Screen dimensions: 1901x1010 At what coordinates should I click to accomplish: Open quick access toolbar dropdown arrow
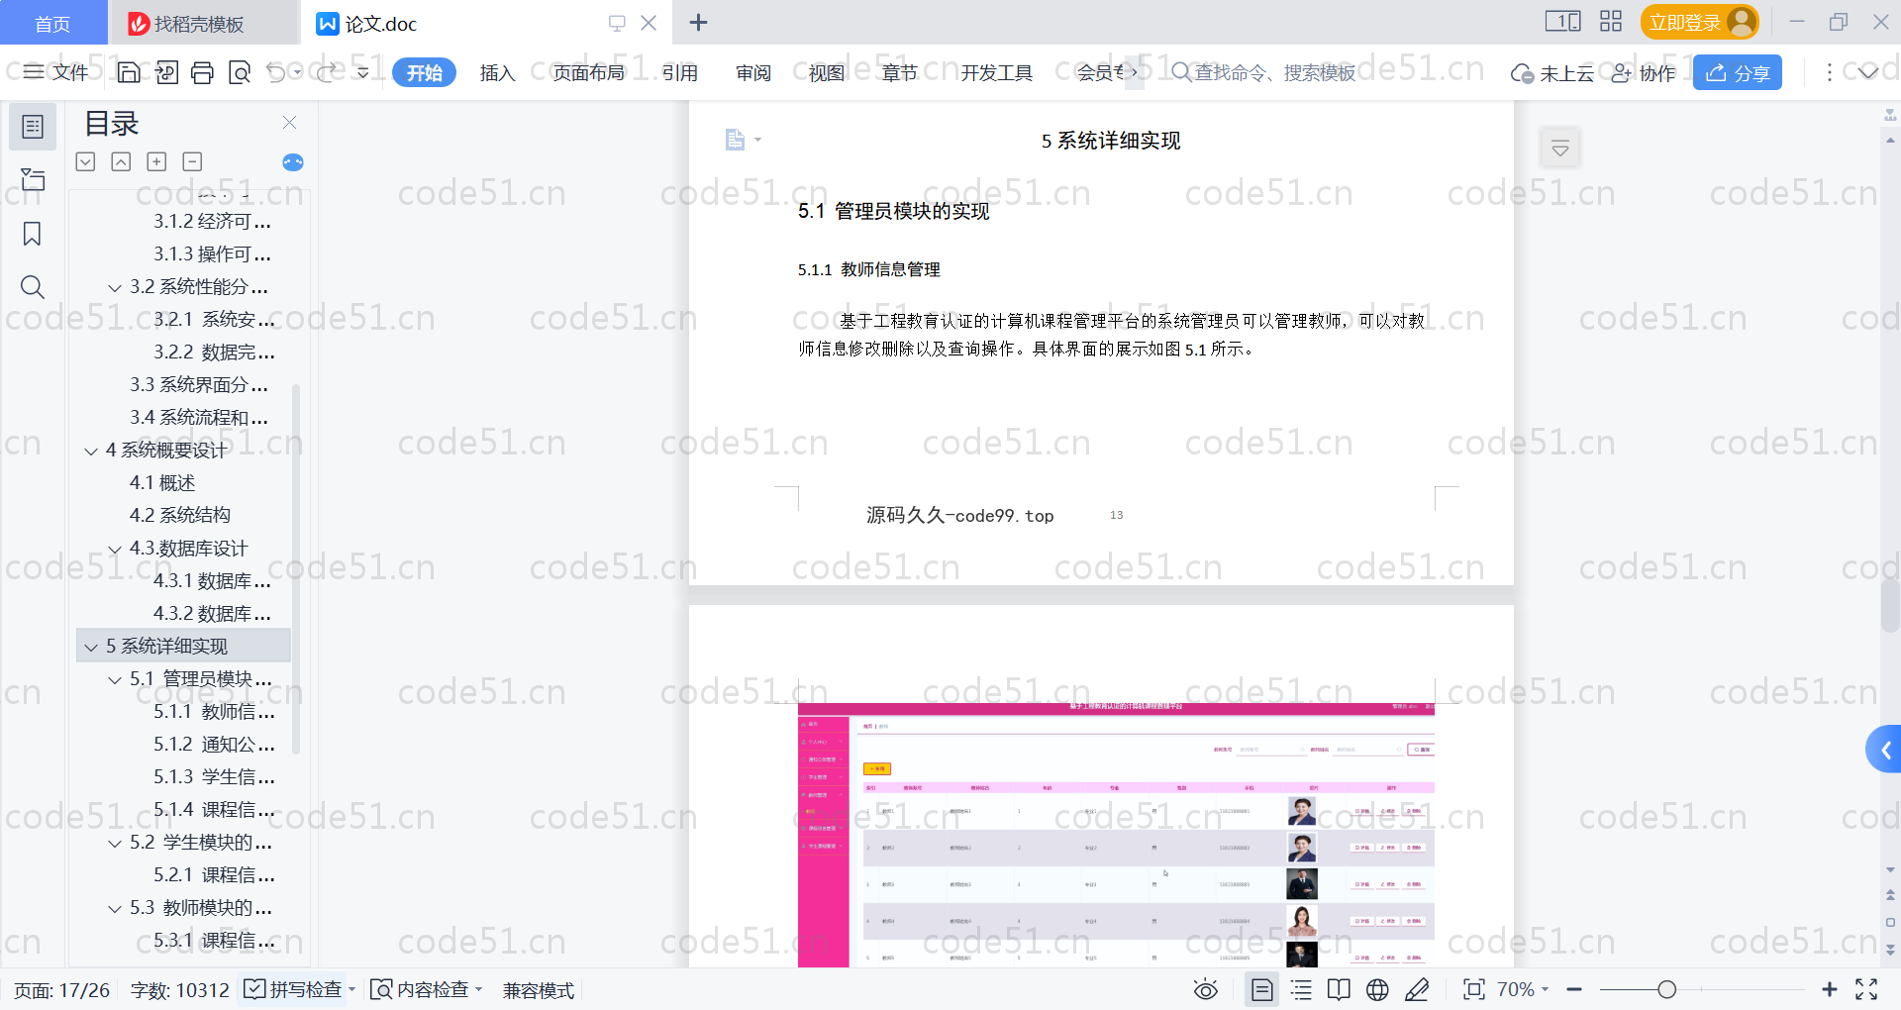coord(363,72)
